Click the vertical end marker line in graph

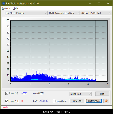point(96,51)
